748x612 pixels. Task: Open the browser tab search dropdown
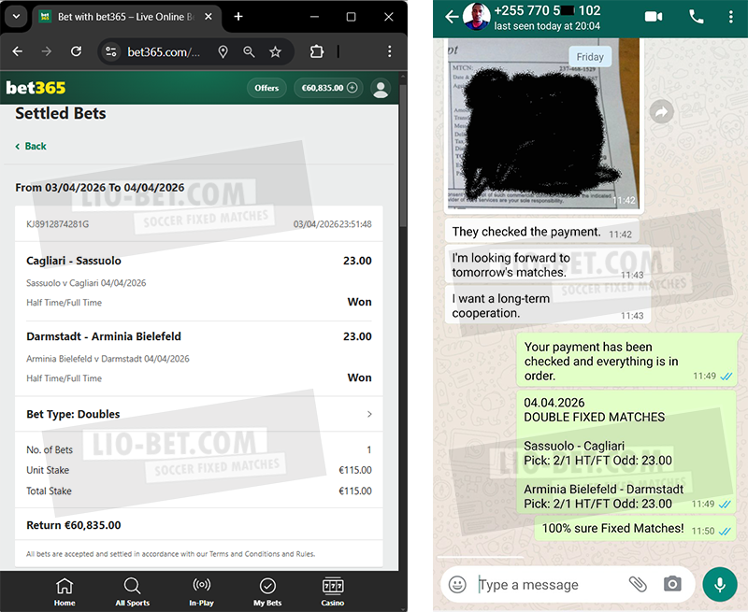tap(16, 17)
